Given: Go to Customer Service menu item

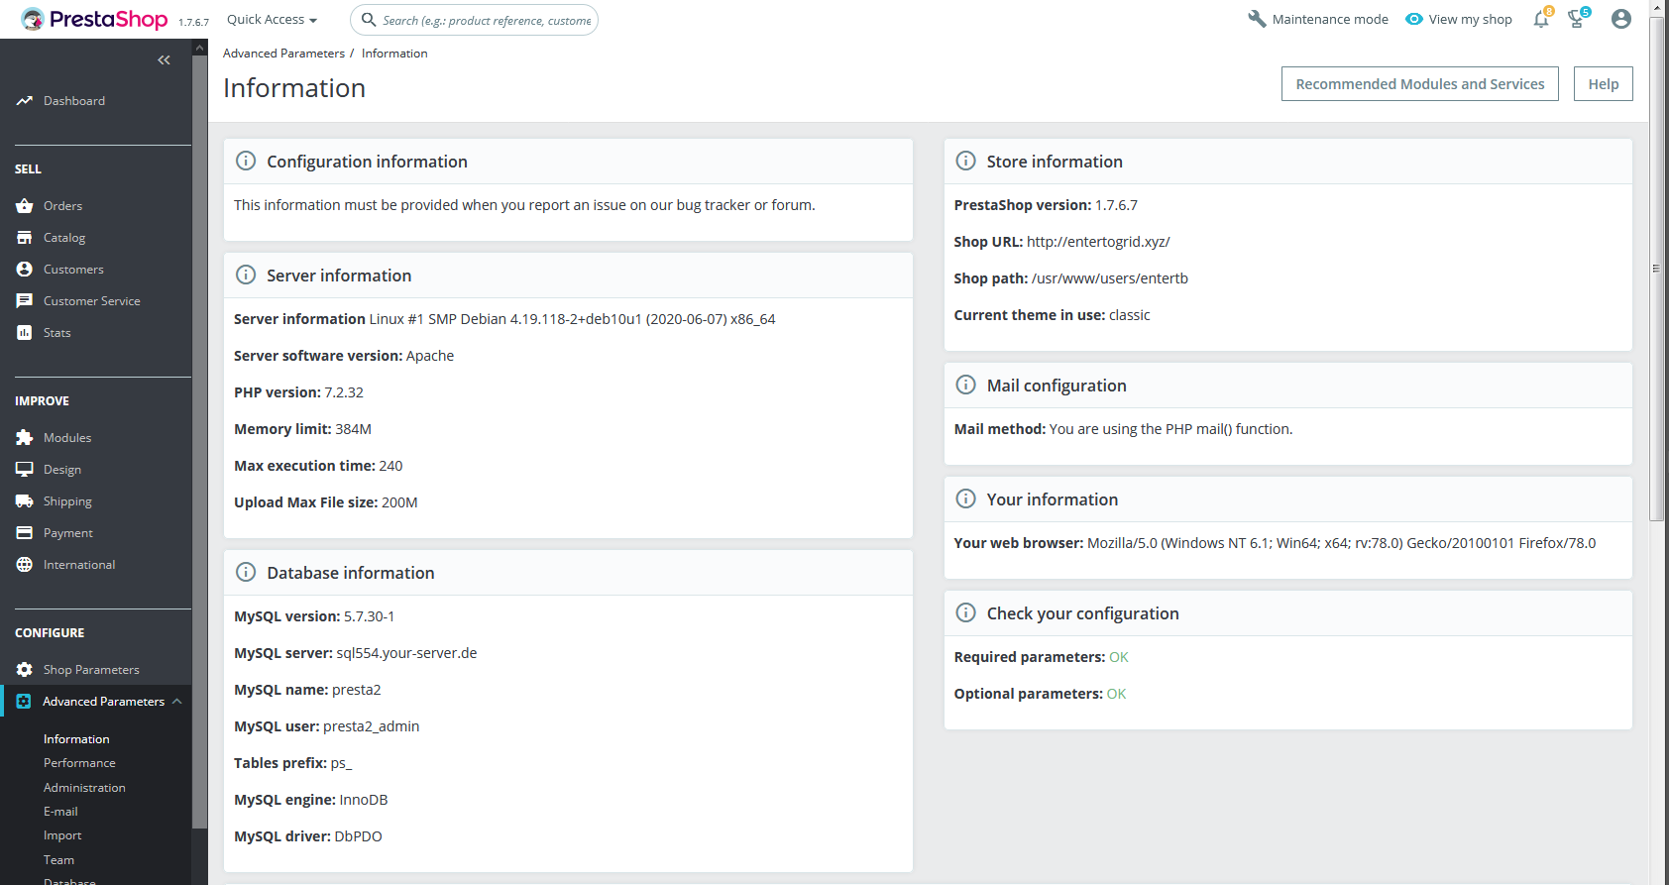Looking at the screenshot, I should point(91,301).
